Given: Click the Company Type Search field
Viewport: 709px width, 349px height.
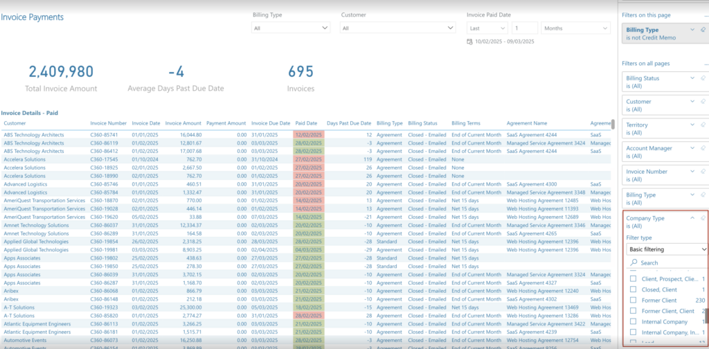Looking at the screenshot, I should tap(667, 262).
